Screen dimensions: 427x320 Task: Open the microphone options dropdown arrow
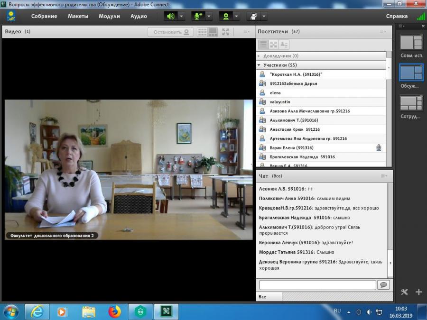coord(209,16)
